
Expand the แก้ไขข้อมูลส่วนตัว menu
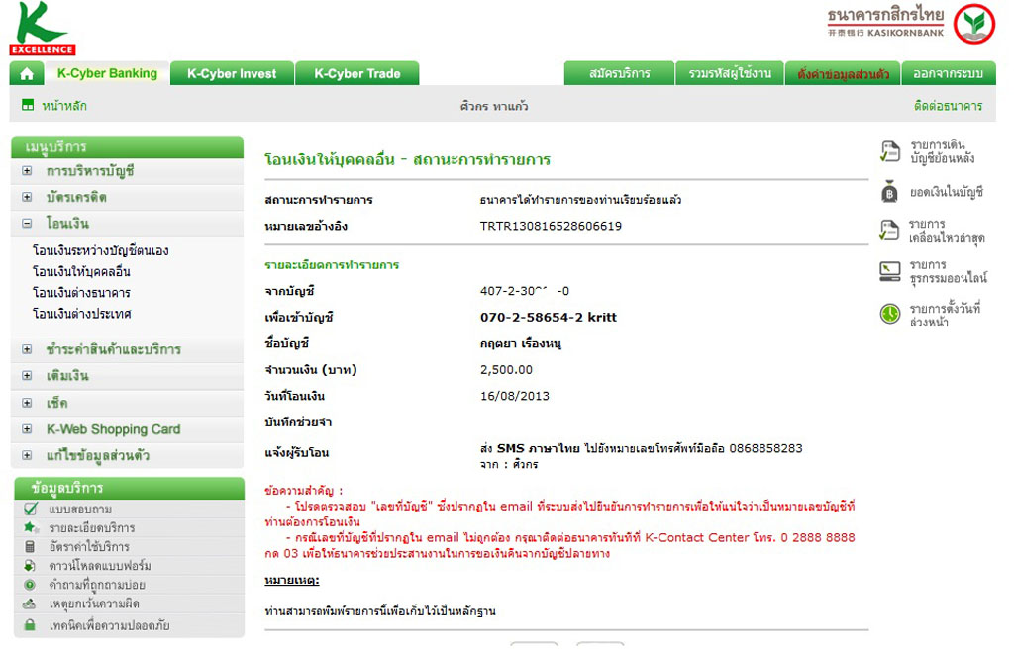point(27,455)
